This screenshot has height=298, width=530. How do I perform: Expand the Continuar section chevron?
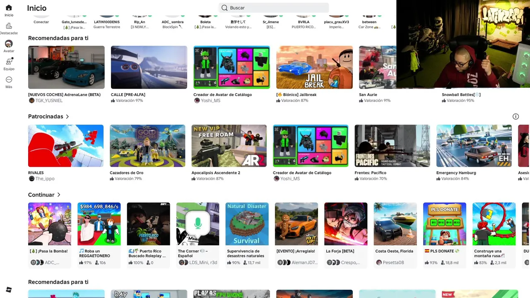coord(59,195)
